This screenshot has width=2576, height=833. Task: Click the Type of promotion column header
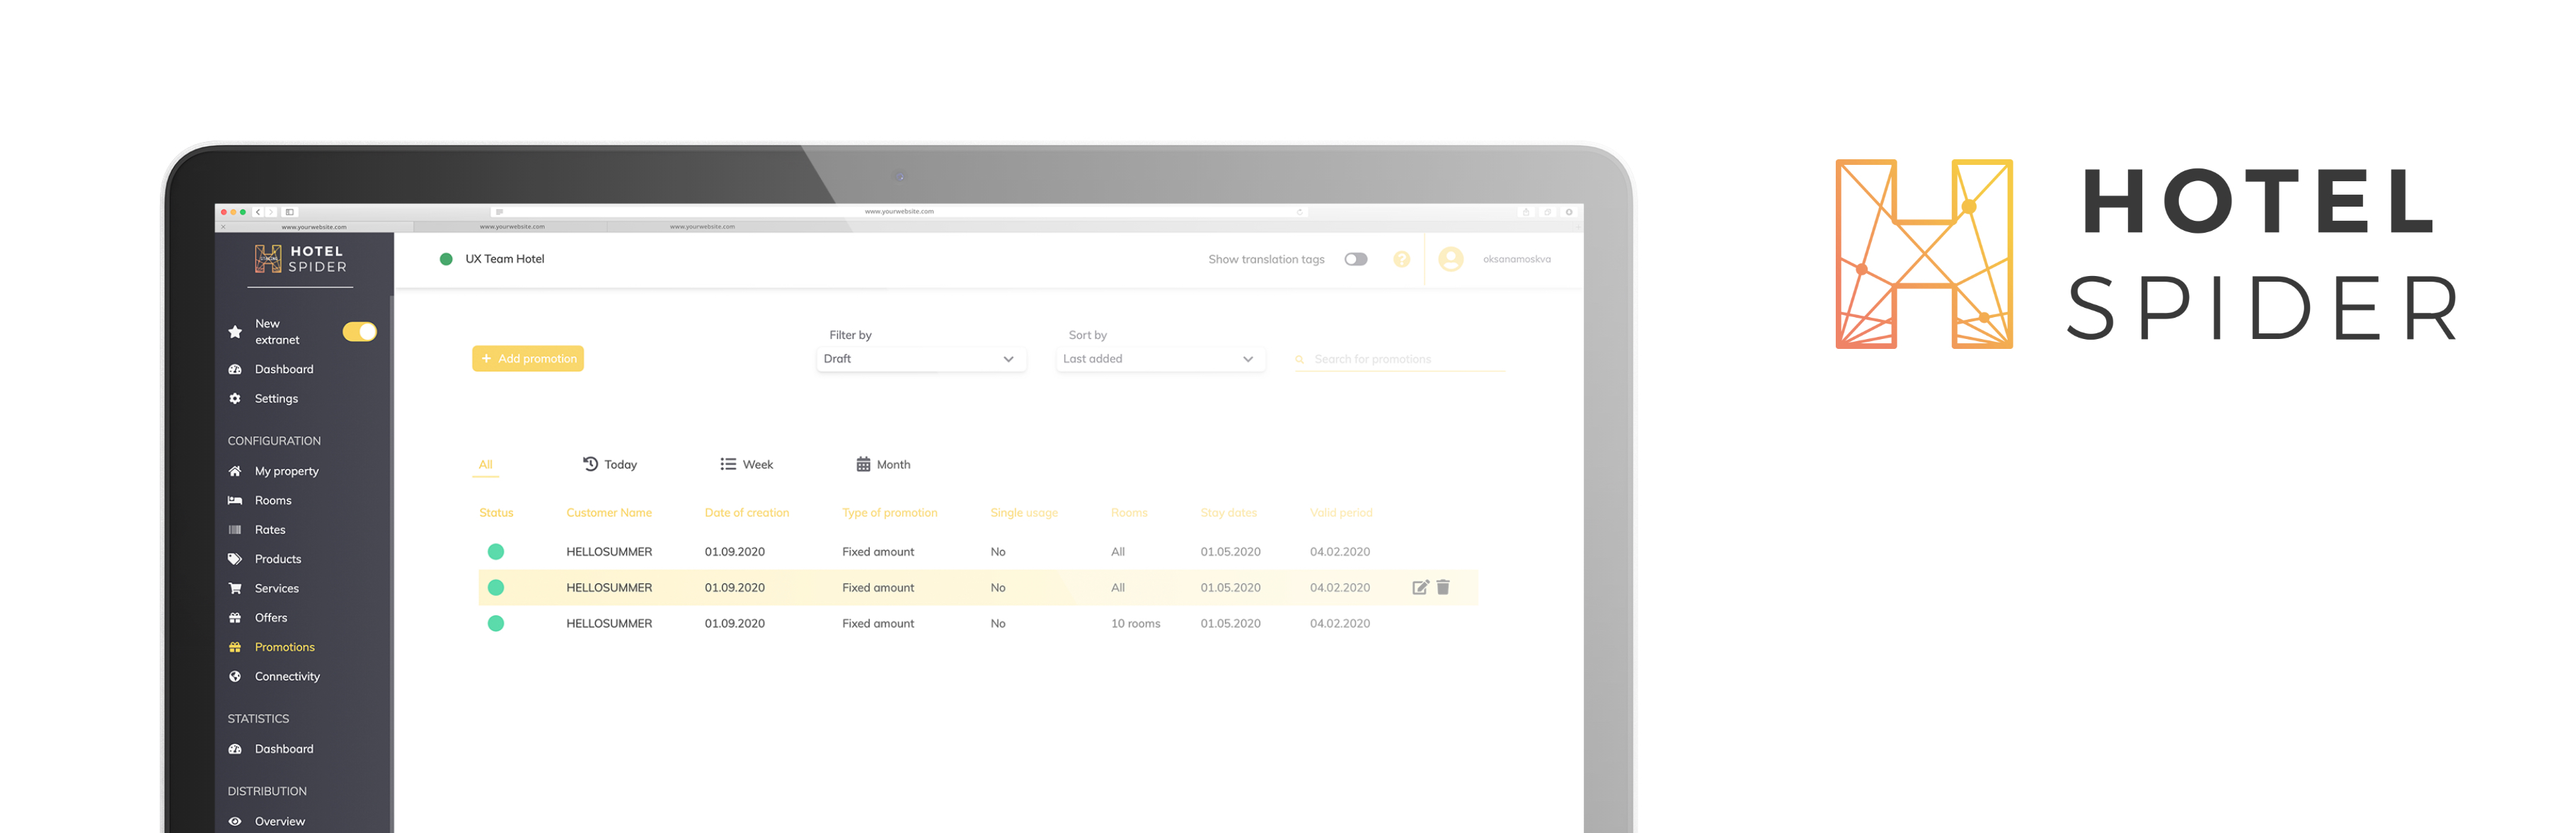tap(890, 513)
